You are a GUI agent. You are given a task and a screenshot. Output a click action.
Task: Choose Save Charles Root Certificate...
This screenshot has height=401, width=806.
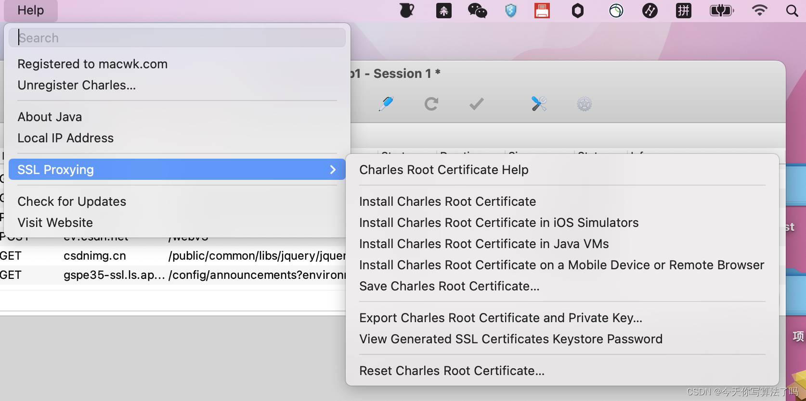562,286
